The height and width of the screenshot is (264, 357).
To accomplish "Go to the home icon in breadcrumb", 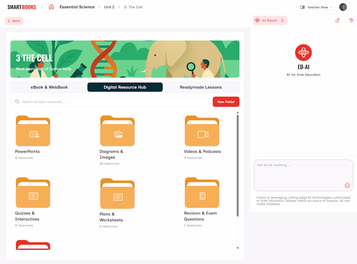I will 52,7.
